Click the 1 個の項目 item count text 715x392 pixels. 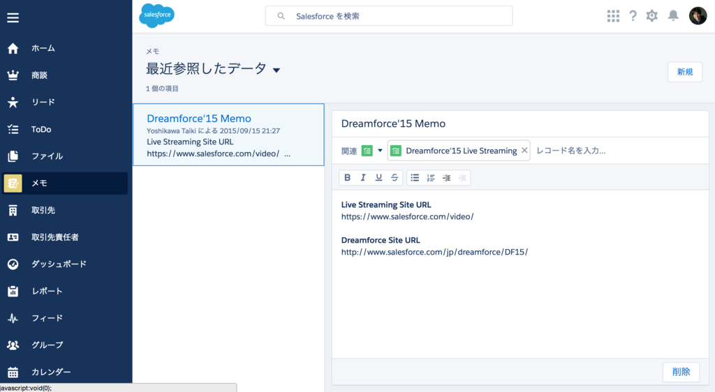(162, 89)
